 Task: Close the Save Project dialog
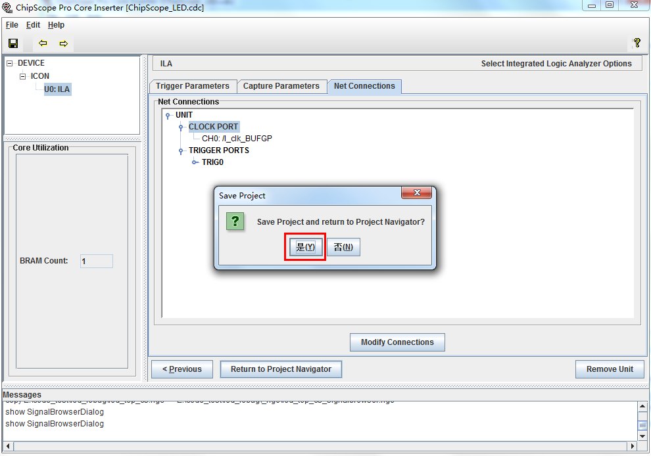(x=416, y=193)
